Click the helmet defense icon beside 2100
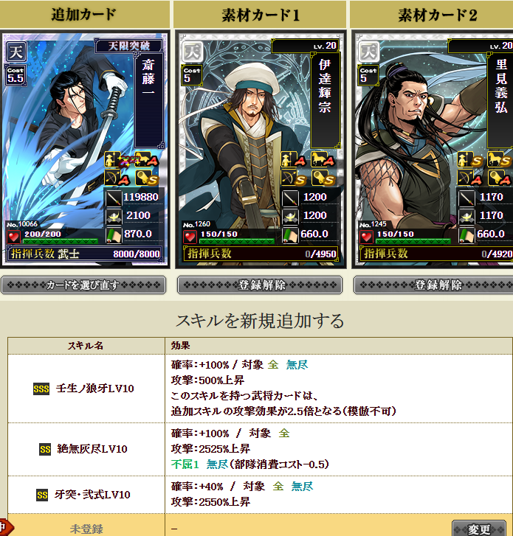Screen dimensions: 513x536 [114, 216]
